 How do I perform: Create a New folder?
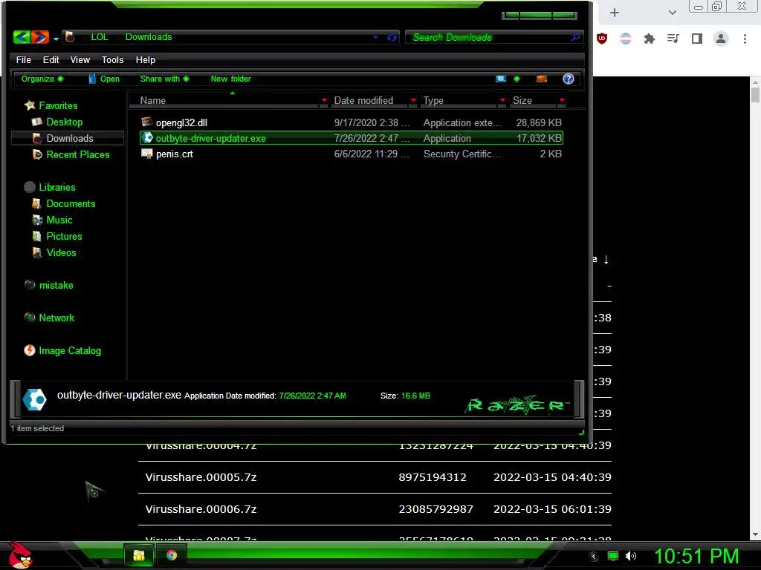click(x=230, y=79)
